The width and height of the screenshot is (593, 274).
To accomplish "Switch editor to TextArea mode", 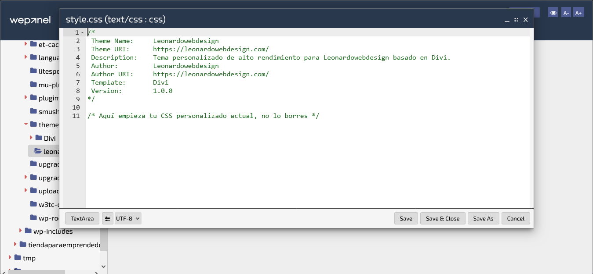I will coord(82,218).
